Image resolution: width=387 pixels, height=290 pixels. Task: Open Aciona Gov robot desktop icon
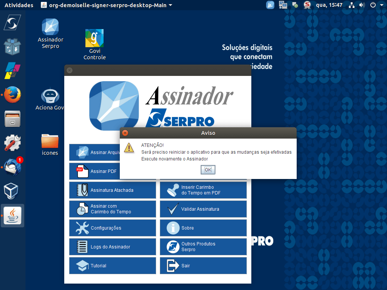pyautogui.click(x=50, y=99)
